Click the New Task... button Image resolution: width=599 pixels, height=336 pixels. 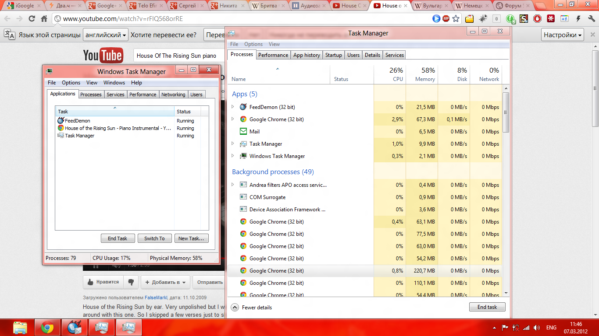[191, 238]
